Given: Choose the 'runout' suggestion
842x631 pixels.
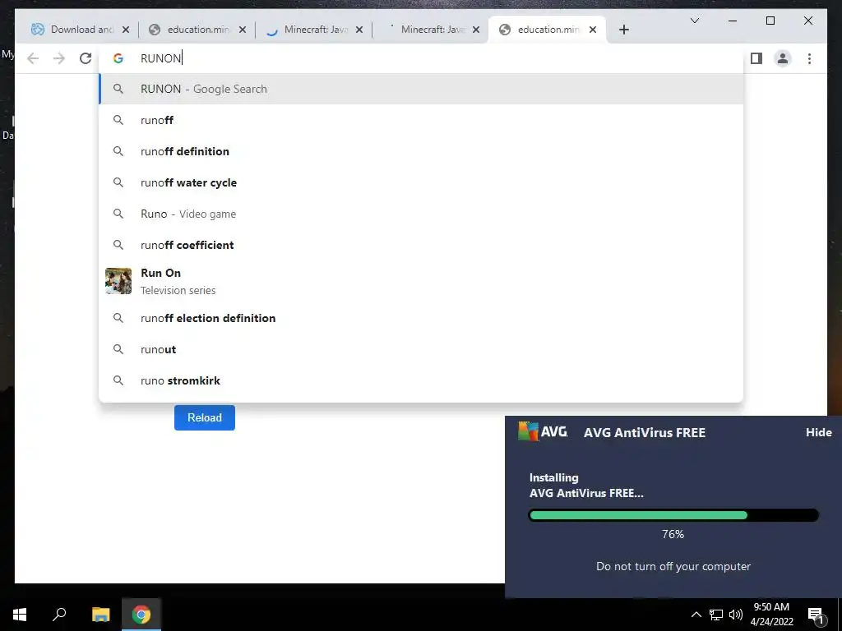Looking at the screenshot, I should click(x=422, y=349).
